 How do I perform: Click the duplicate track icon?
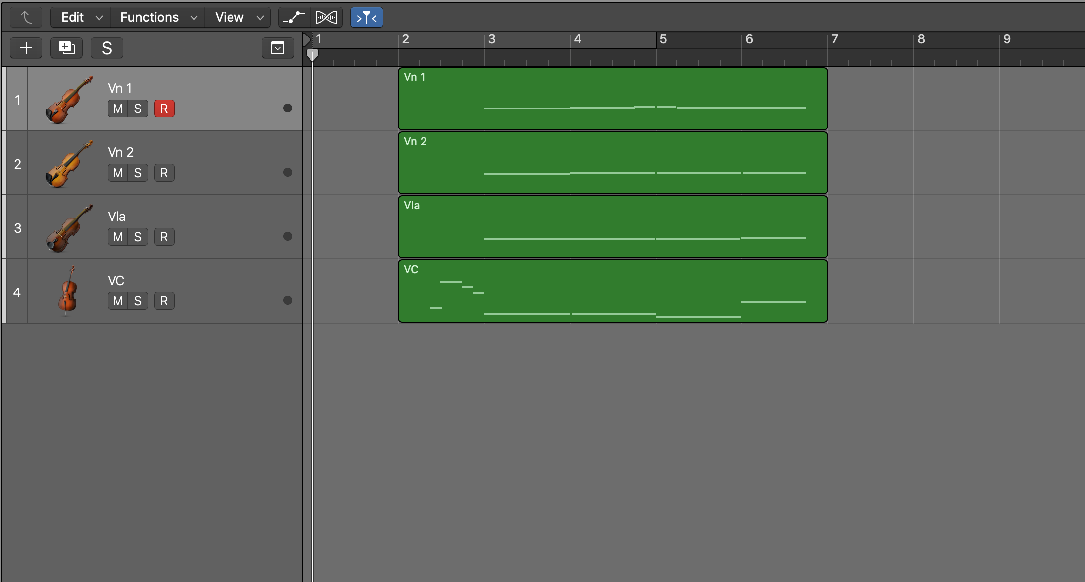click(x=66, y=48)
